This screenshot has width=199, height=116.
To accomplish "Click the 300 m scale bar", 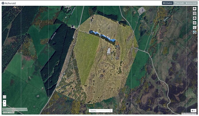I will tap(14, 109).
